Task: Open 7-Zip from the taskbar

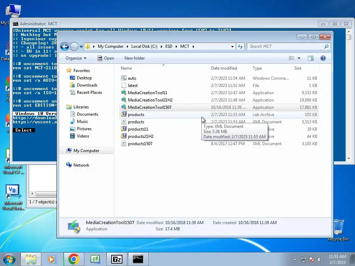Action: click(x=116, y=259)
